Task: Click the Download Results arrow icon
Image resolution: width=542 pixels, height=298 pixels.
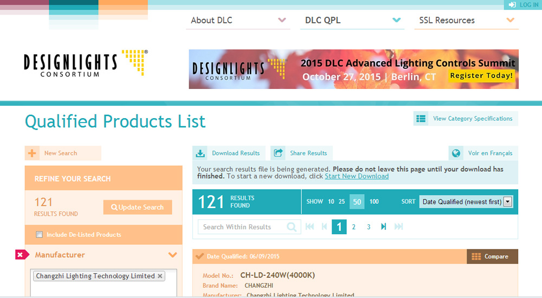Action: pyautogui.click(x=200, y=153)
